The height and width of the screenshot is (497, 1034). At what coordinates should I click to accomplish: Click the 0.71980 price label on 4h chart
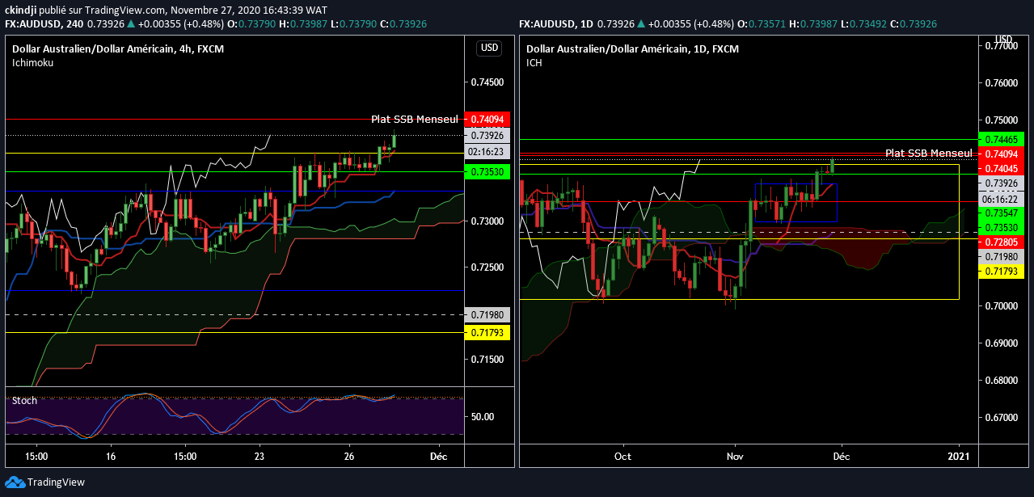487,314
